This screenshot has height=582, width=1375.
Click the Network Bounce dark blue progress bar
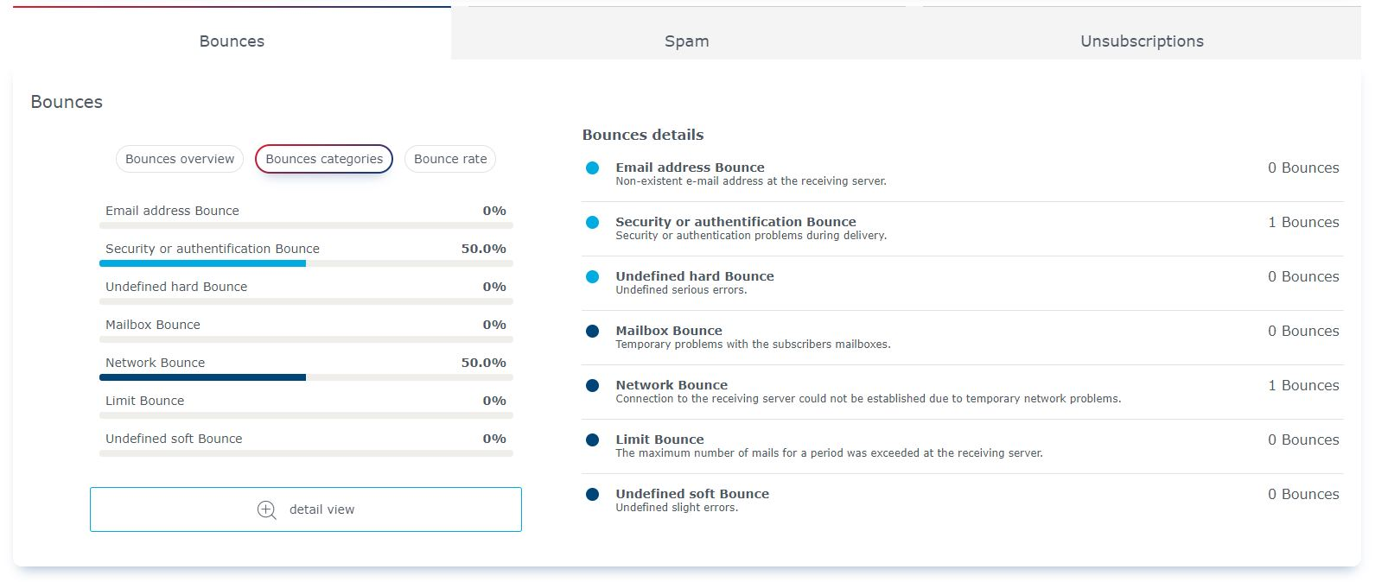pyautogui.click(x=203, y=377)
